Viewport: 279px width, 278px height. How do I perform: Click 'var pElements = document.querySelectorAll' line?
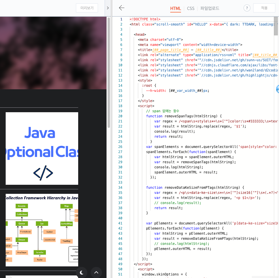coord(212,223)
